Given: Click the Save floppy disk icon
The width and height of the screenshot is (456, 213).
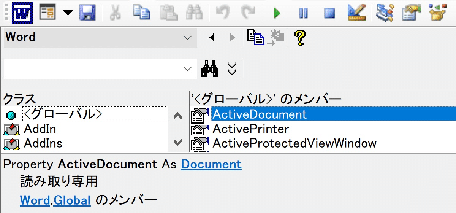Looking at the screenshot, I should pyautogui.click(x=87, y=13).
